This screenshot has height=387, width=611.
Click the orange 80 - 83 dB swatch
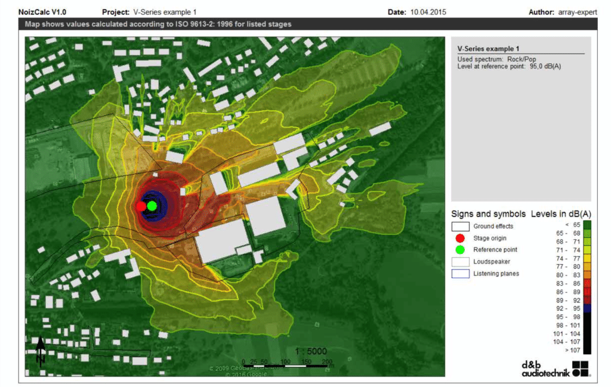[x=586, y=275]
